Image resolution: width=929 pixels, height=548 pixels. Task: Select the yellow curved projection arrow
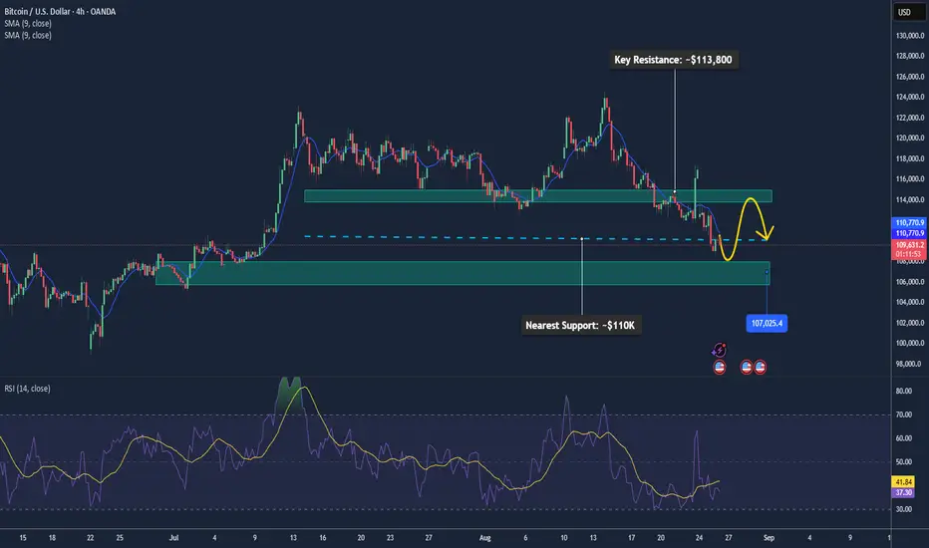coord(746,229)
